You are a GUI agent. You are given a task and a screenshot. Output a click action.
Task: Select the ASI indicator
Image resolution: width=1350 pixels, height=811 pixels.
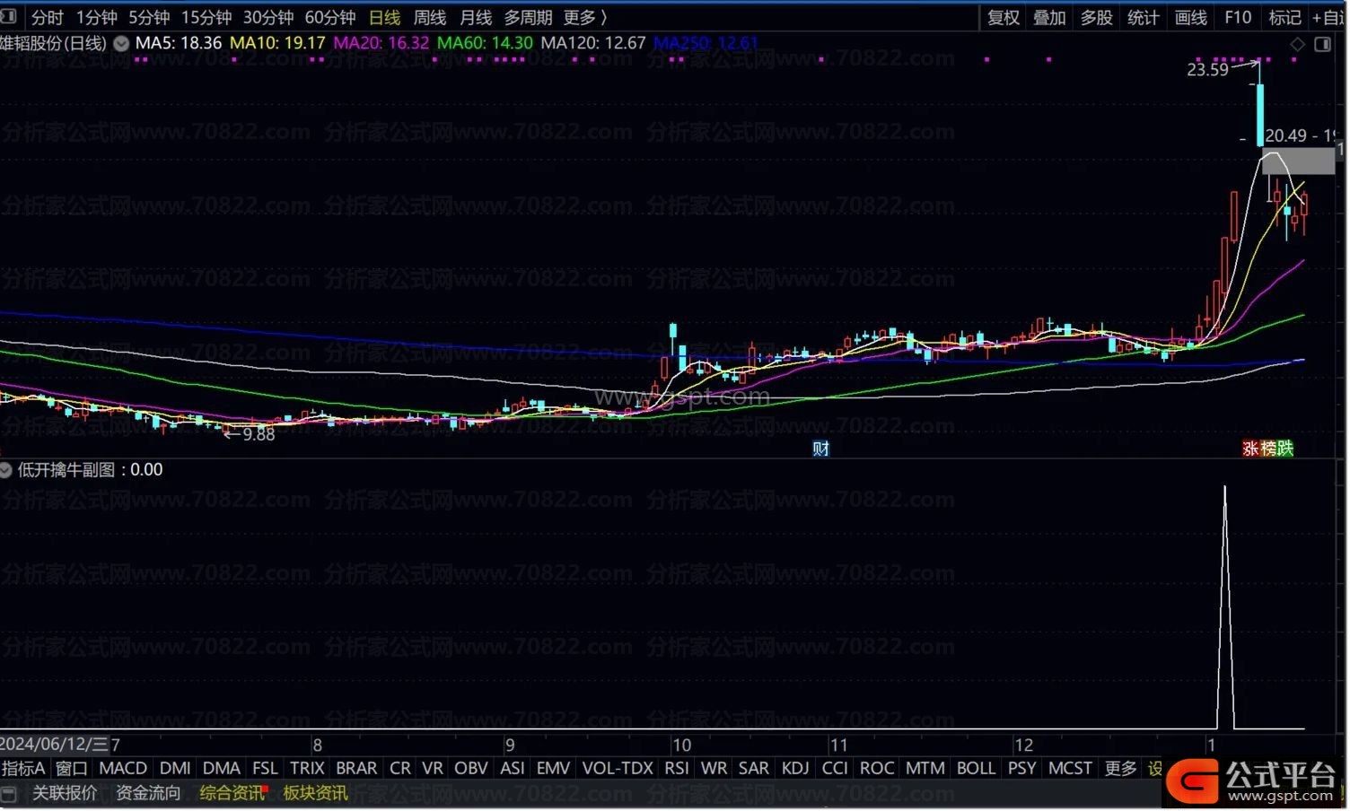513,769
